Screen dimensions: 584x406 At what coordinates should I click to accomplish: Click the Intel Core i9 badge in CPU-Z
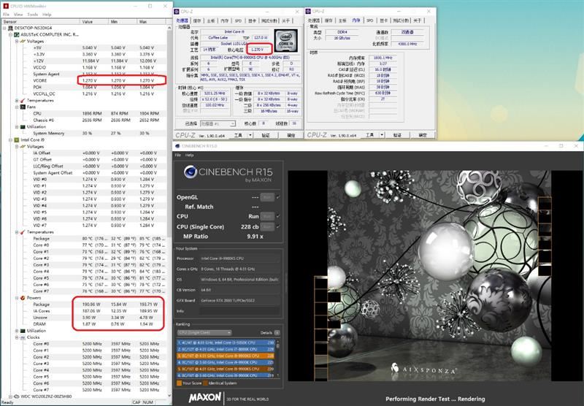286,41
